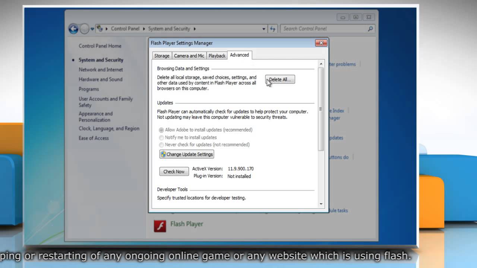Open Programs category
Viewport: 477px width, 268px height.
click(89, 89)
